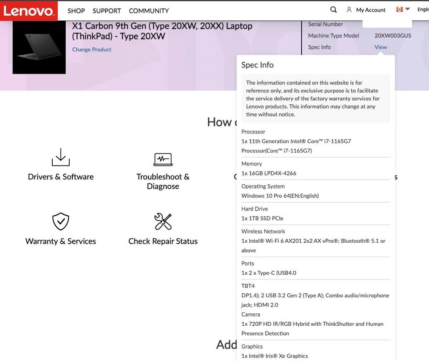
Task: Click the My Account text link
Action: point(370,10)
